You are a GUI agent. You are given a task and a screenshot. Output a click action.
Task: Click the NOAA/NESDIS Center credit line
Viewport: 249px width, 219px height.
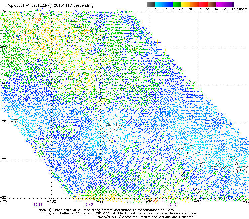[x=145, y=217]
